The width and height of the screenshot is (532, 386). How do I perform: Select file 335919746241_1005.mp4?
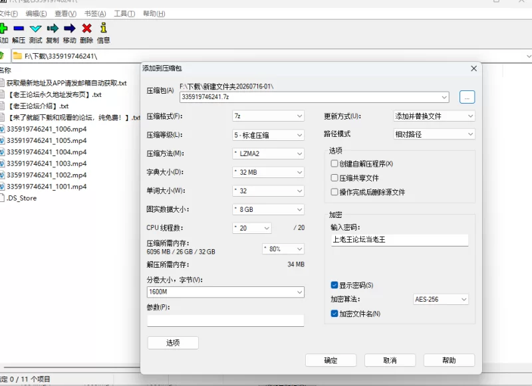point(47,141)
